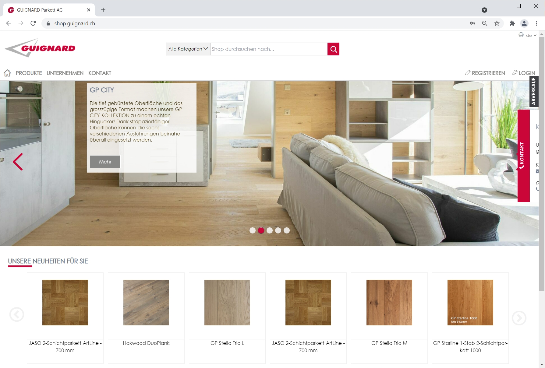Viewport: 545px width, 368px height.
Task: Open saved passwords key icon
Action: click(x=472, y=23)
